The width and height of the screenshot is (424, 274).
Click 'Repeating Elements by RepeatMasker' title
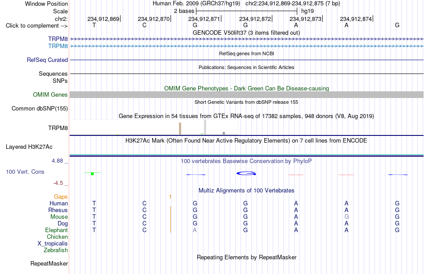click(x=247, y=257)
